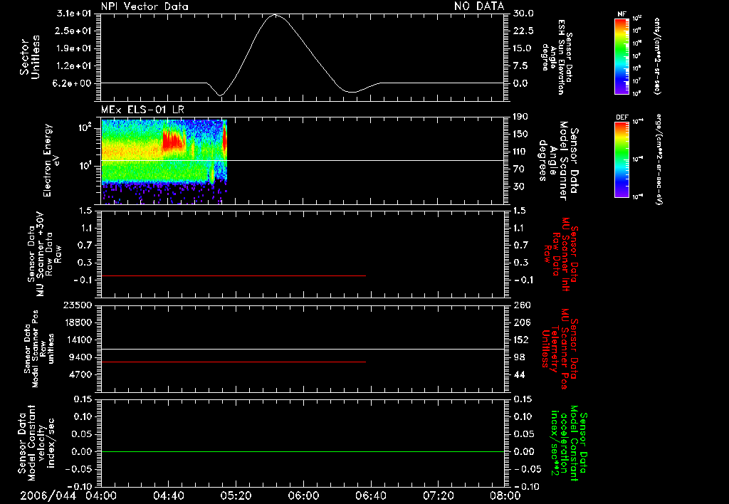The height and width of the screenshot is (504, 729).
Task: Click the '9400' scanner position tick label
Action: [80, 357]
